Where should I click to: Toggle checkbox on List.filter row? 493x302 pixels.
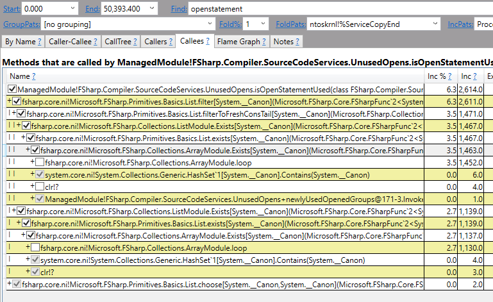[17, 101]
